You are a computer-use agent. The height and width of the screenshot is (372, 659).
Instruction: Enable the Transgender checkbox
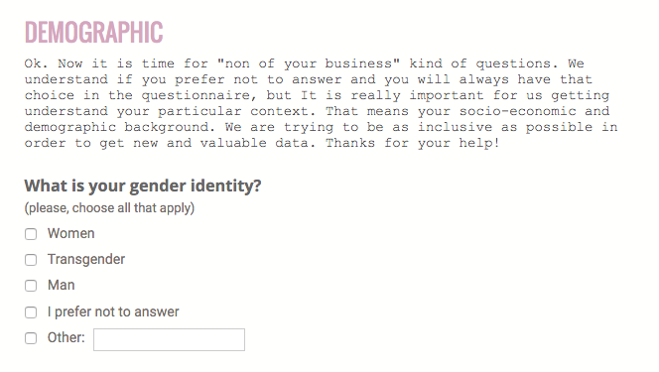tap(31, 260)
